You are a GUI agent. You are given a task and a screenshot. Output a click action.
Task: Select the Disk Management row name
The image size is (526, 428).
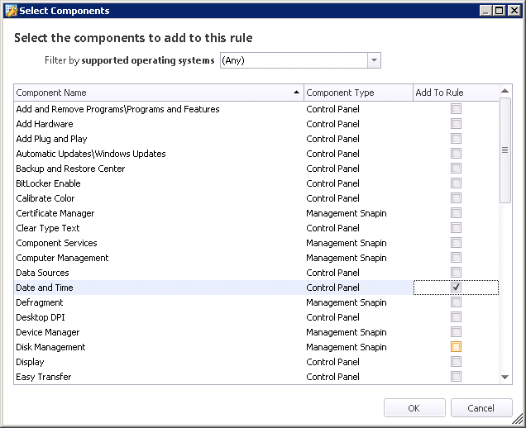pos(50,347)
